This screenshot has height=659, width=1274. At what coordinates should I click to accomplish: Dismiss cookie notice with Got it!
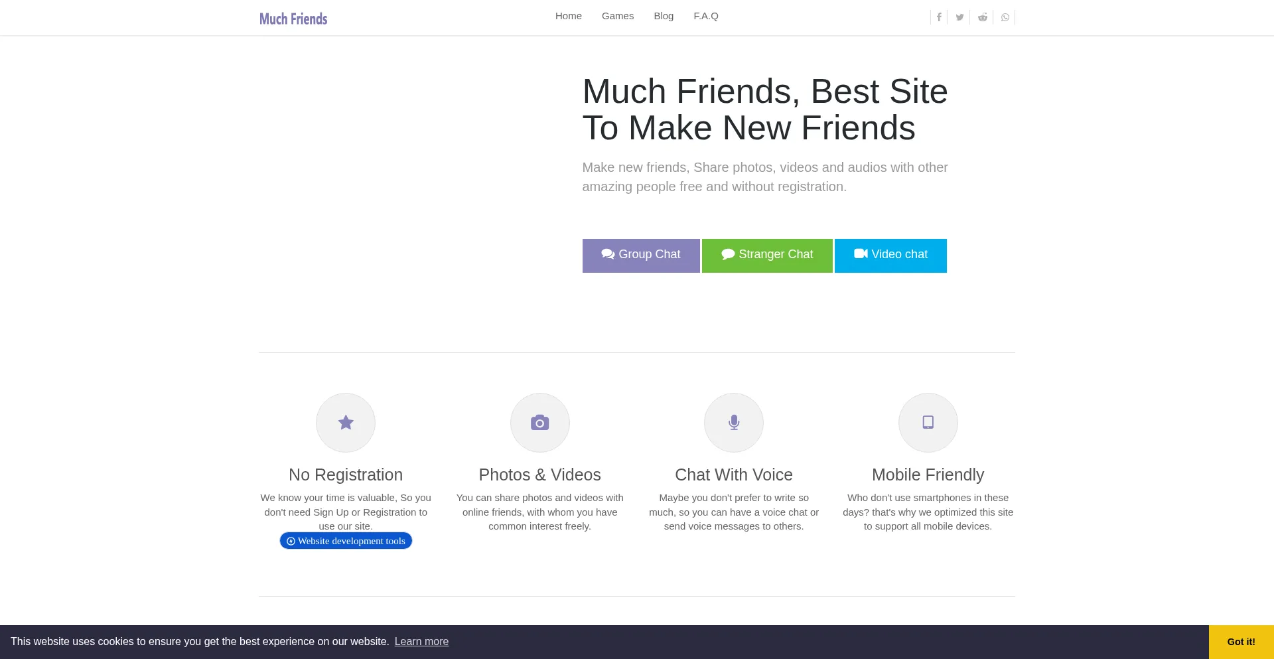pos(1241,642)
